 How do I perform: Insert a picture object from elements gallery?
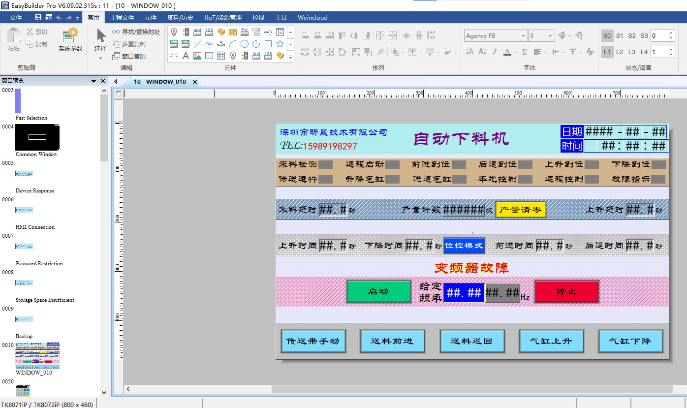tap(197, 56)
